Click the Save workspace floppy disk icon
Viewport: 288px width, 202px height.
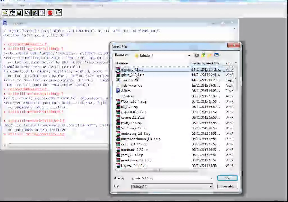[19, 13]
